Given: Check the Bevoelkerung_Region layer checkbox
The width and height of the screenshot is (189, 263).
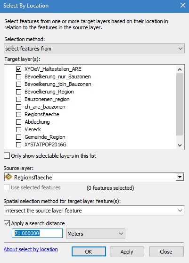Looking at the screenshot, I should pyautogui.click(x=18, y=92).
